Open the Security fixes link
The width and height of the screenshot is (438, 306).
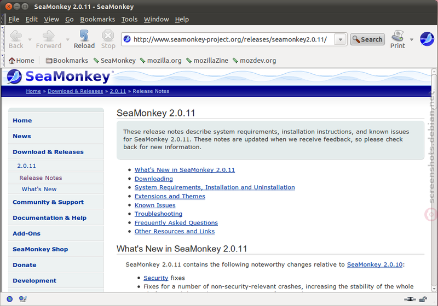coord(156,278)
